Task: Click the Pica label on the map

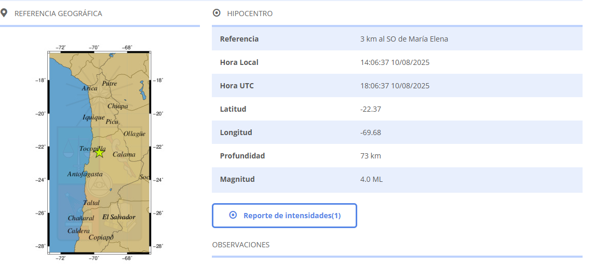Action: 112,122
